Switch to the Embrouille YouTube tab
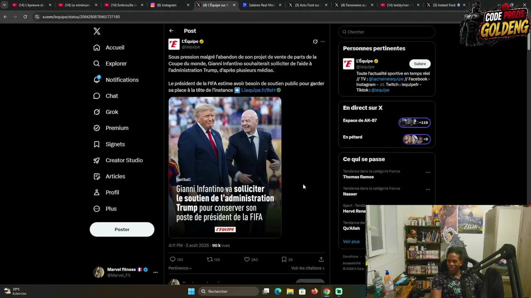The image size is (531, 298). (x=124, y=5)
